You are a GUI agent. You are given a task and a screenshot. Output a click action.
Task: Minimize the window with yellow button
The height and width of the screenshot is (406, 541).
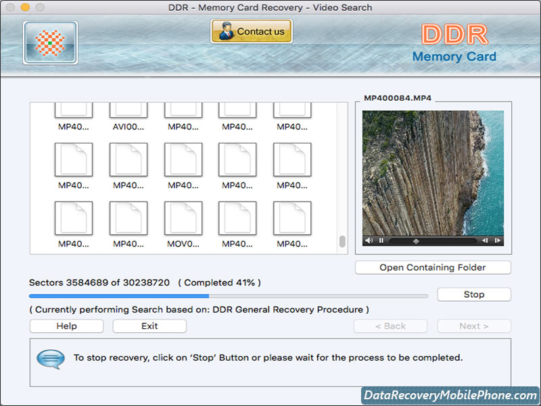(x=25, y=7)
